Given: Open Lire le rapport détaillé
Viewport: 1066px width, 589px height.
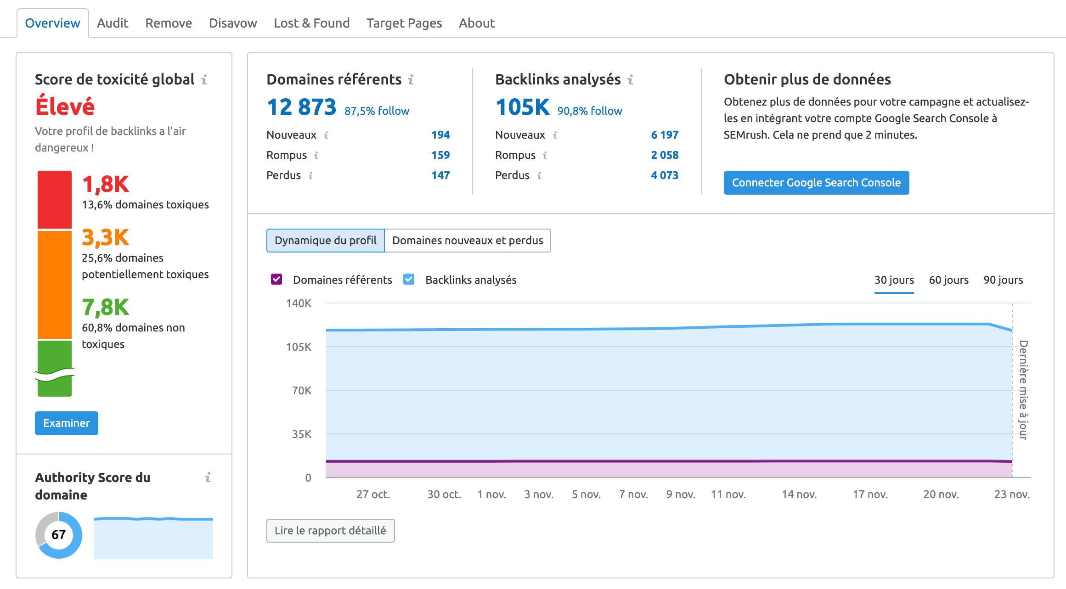Looking at the screenshot, I should (330, 530).
